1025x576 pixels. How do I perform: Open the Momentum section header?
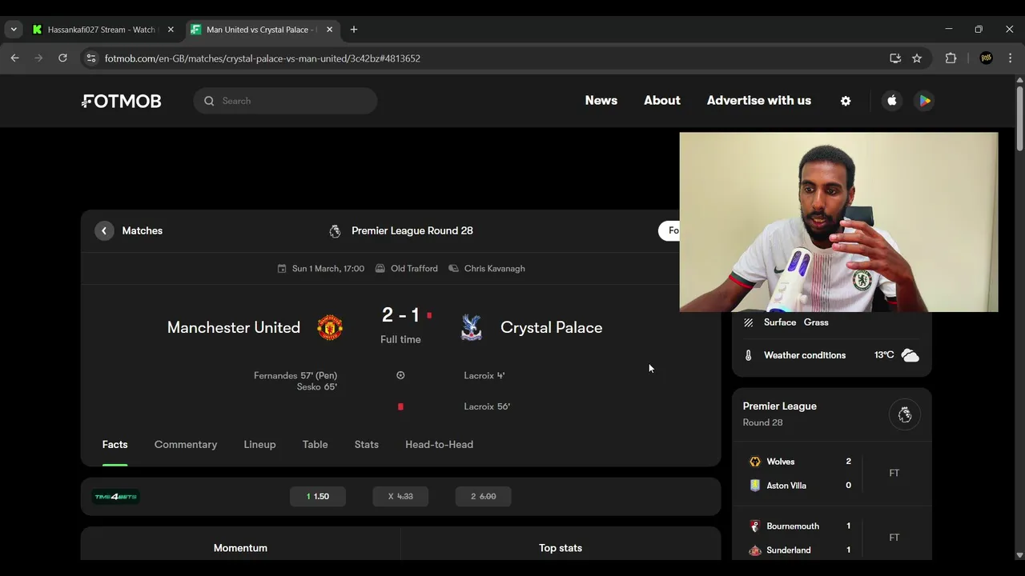240,548
